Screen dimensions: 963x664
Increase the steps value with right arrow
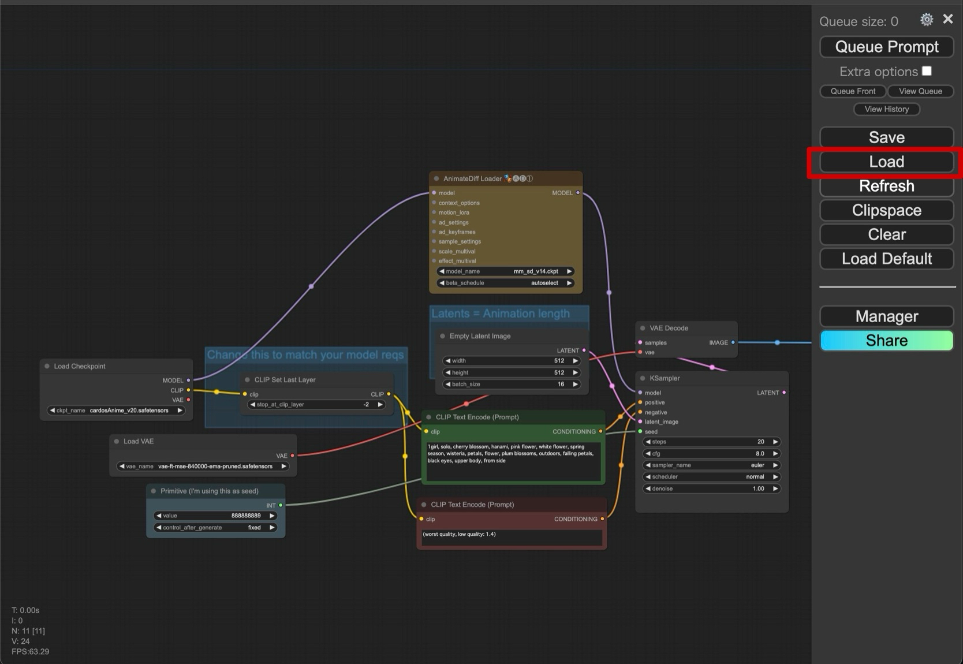775,442
